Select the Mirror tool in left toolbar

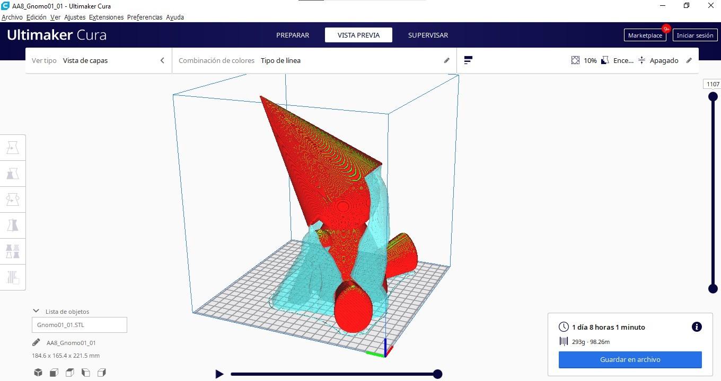coord(13,225)
